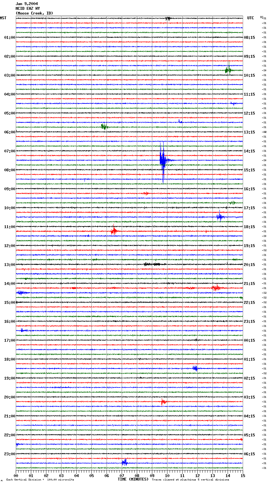Click the "DC" offset column header
Viewport: 268px width, 484px height.
click(262, 17)
